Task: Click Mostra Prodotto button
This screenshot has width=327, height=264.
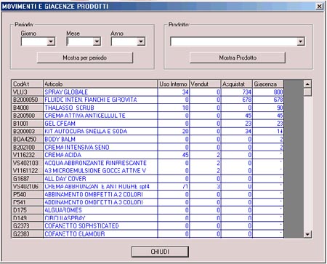Action: click(x=238, y=58)
